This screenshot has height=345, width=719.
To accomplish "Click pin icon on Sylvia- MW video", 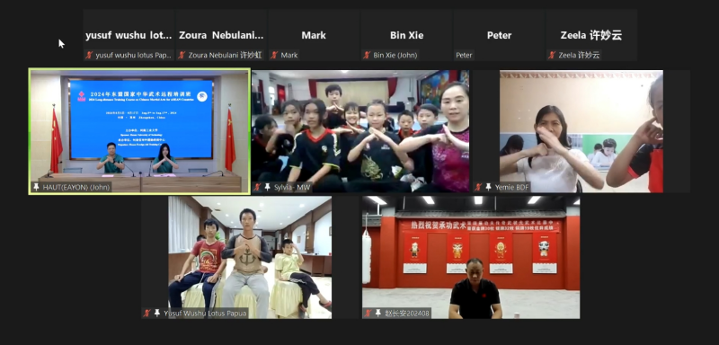I will [267, 187].
